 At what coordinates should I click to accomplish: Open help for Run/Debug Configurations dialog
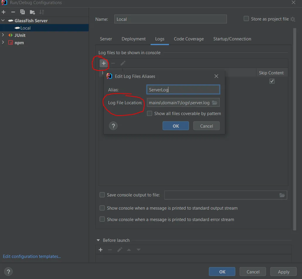click(8, 272)
